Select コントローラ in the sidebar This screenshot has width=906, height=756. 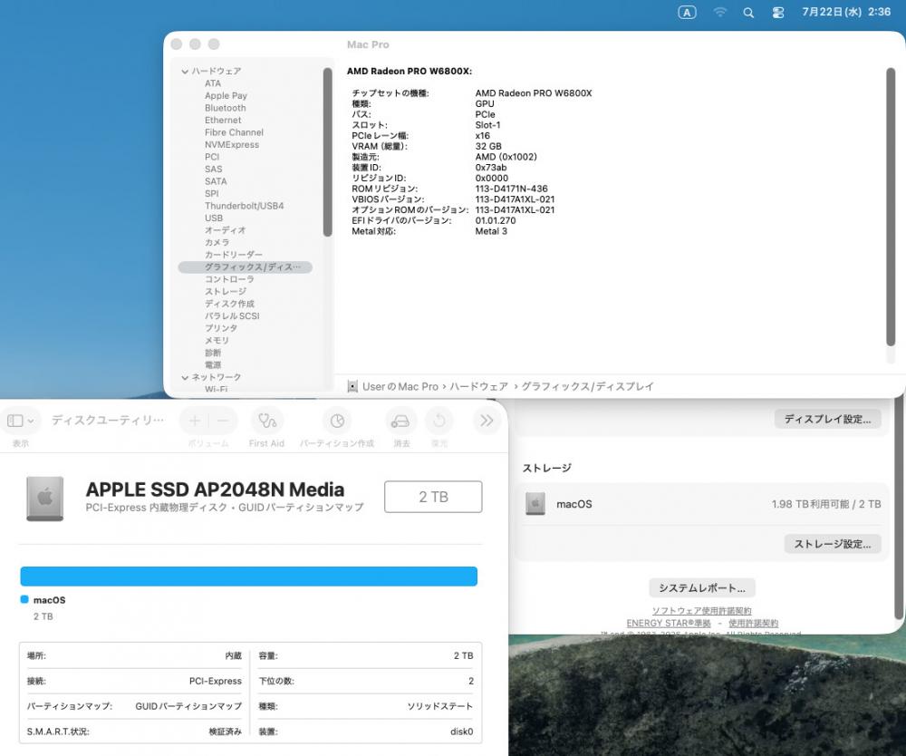229,279
